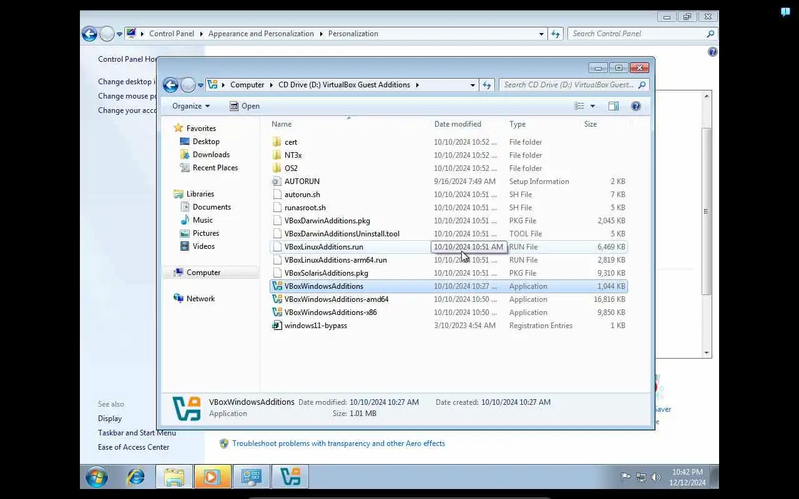Viewport: 799px width, 499px height.
Task: Select the OS2 folder icon
Action: click(277, 168)
